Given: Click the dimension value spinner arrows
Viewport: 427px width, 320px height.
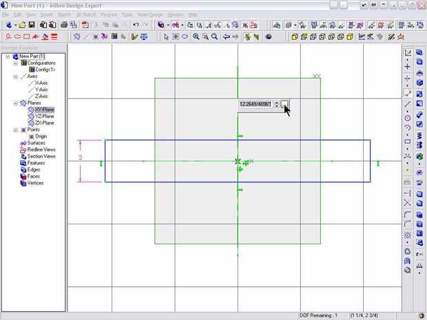Looking at the screenshot, I should tap(276, 104).
